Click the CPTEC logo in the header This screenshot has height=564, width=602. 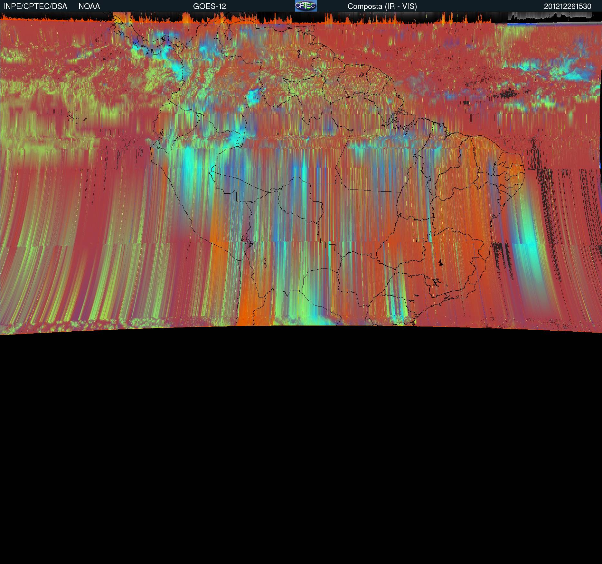tap(306, 6)
